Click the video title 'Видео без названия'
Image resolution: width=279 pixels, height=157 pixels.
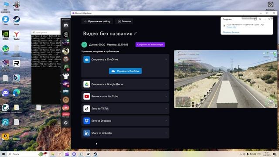(108, 34)
